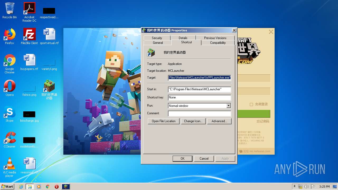Switch to Minecraft launcher taskbar item
The image size is (338, 190).
(66, 187)
